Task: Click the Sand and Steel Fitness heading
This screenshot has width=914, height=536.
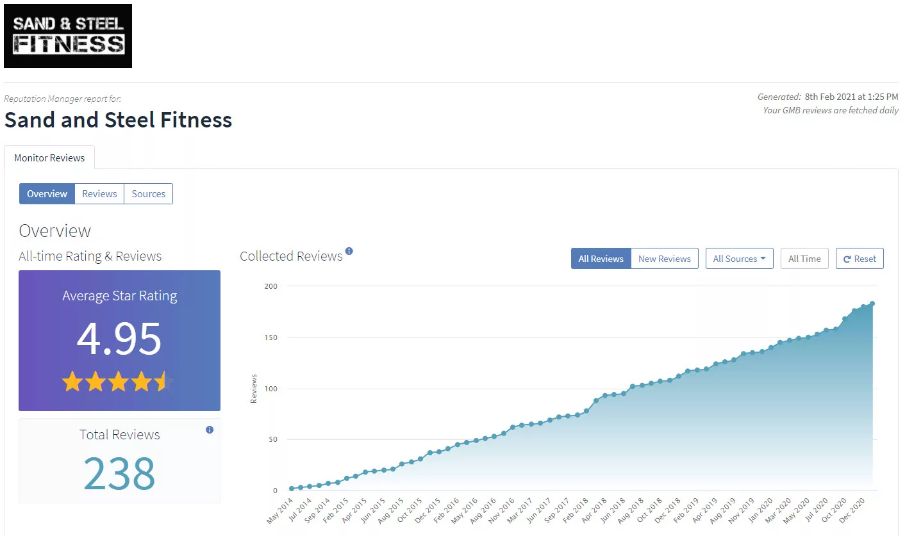Action: 118,120
